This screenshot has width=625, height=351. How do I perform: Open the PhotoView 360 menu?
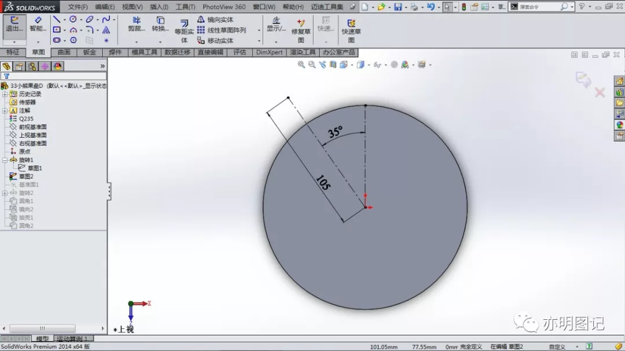[x=224, y=7]
